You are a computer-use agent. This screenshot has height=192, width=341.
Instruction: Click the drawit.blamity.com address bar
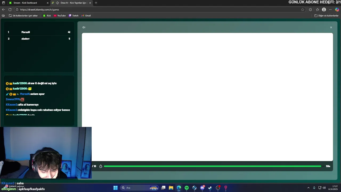[x=160, y=10]
